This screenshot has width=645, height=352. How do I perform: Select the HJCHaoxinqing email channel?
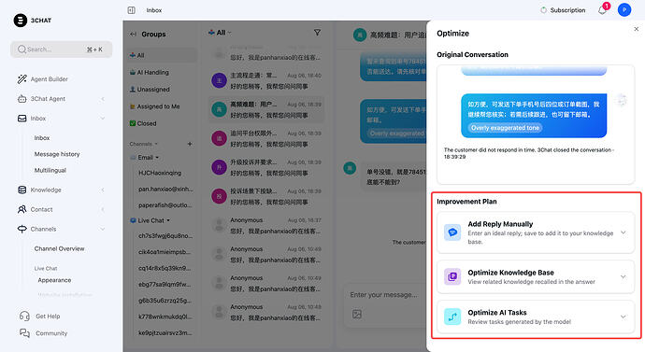[160, 173]
